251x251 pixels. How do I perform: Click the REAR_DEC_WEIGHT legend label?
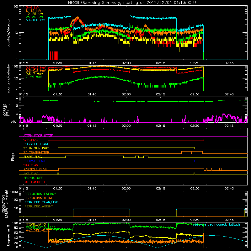pyautogui.click(x=39, y=206)
